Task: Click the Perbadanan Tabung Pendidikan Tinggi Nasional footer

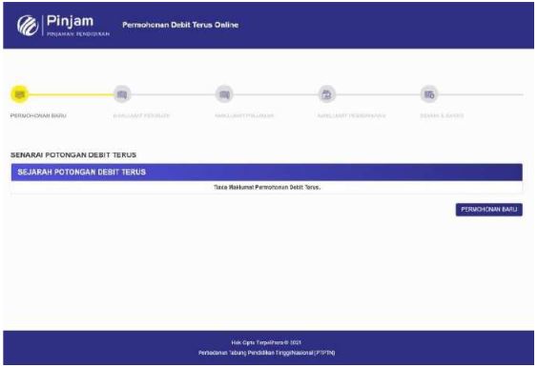Action: 266,353
